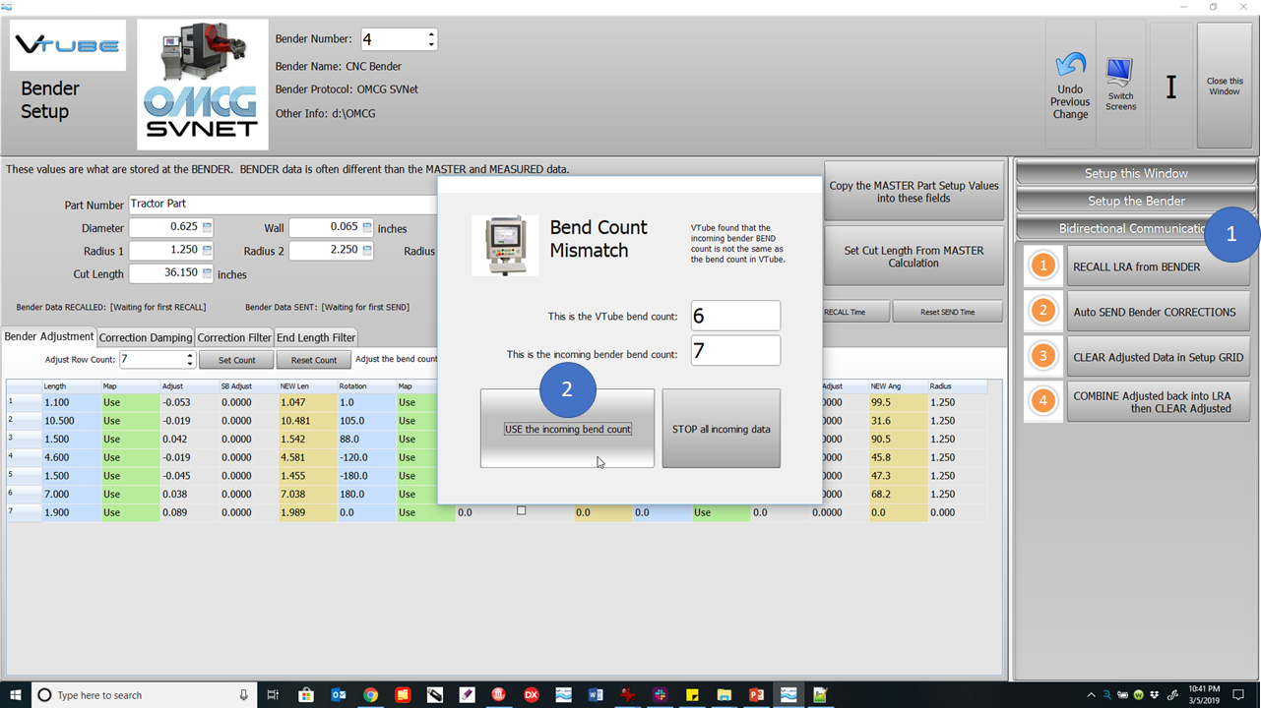Open calculator icon in Diameter field
The image size is (1261, 708).
tap(207, 228)
